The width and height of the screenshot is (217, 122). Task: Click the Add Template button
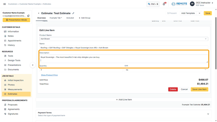click(x=188, y=13)
